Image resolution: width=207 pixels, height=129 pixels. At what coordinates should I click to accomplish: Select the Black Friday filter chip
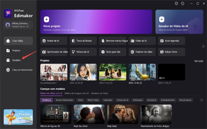[x=93, y=100]
